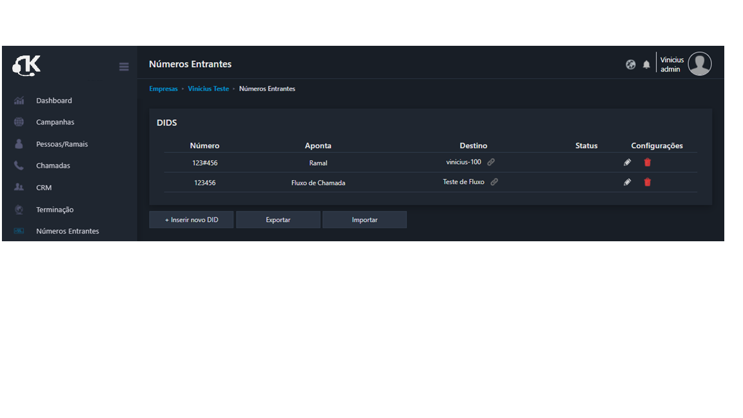Click the Números Entrantes sidebar icon
743x418 pixels.
point(19,231)
